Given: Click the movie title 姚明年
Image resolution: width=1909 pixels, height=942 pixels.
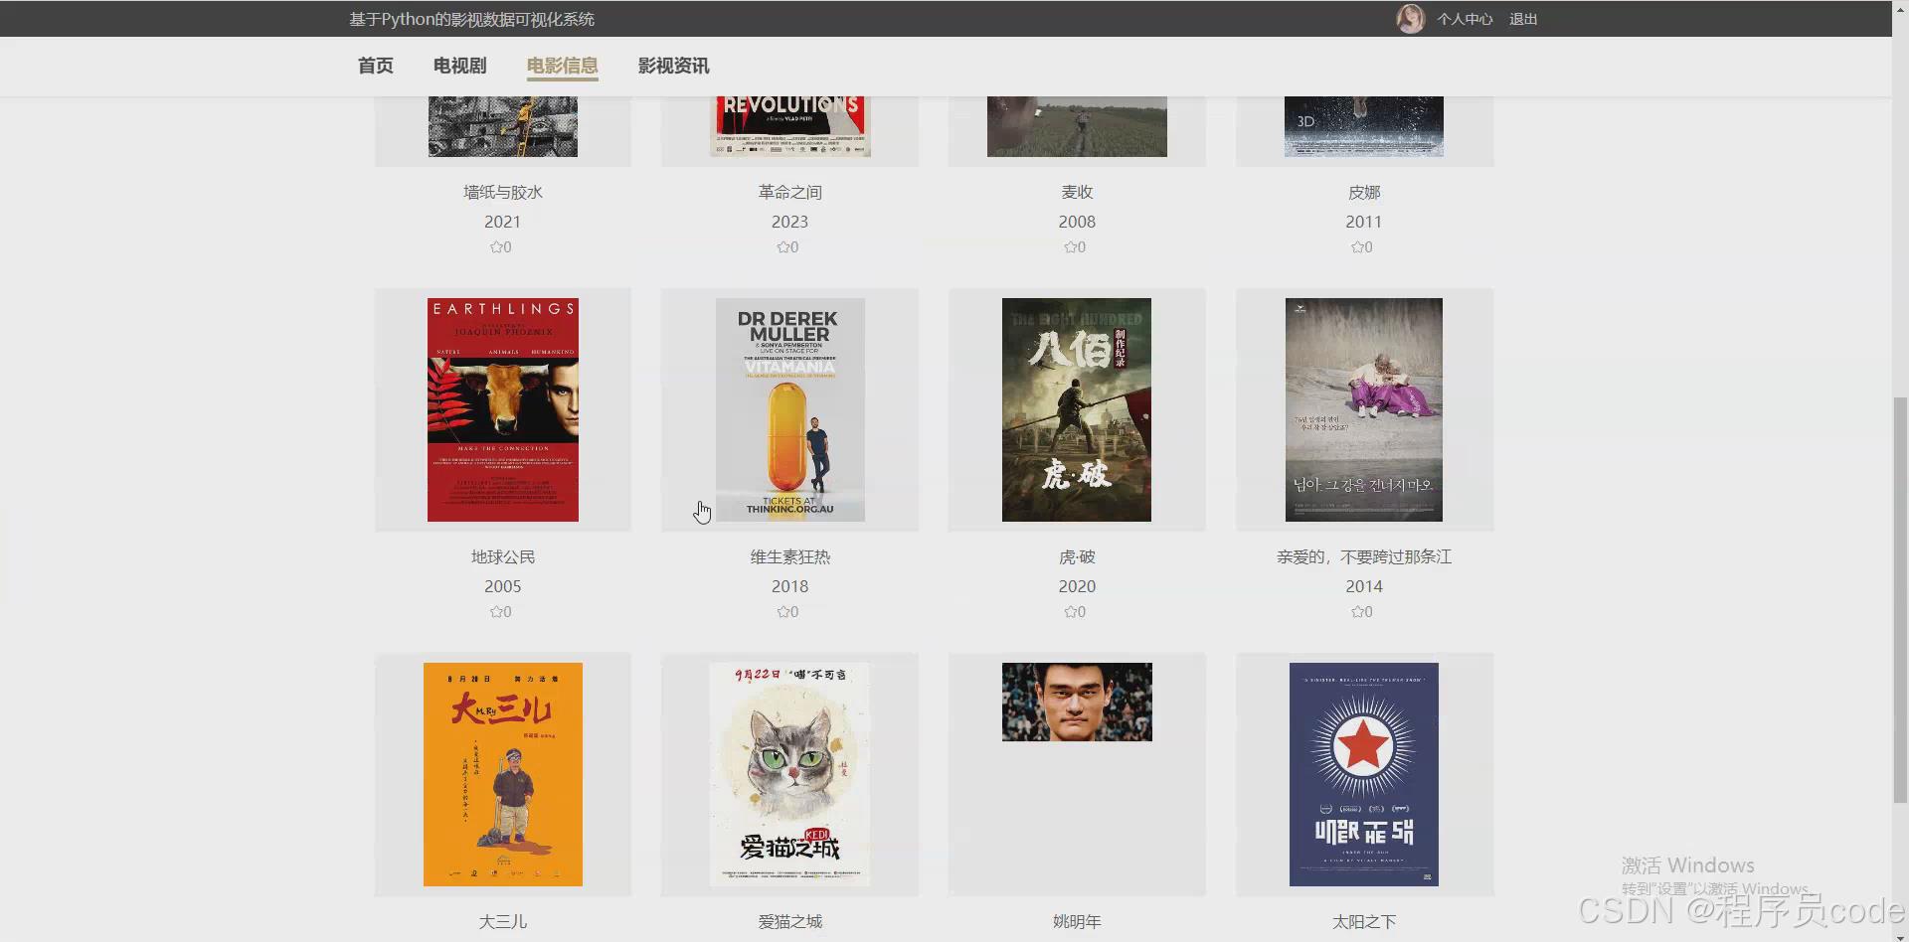Looking at the screenshot, I should tap(1077, 922).
